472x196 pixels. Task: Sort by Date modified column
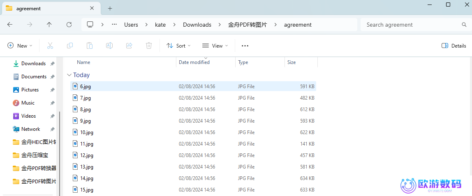[194, 62]
